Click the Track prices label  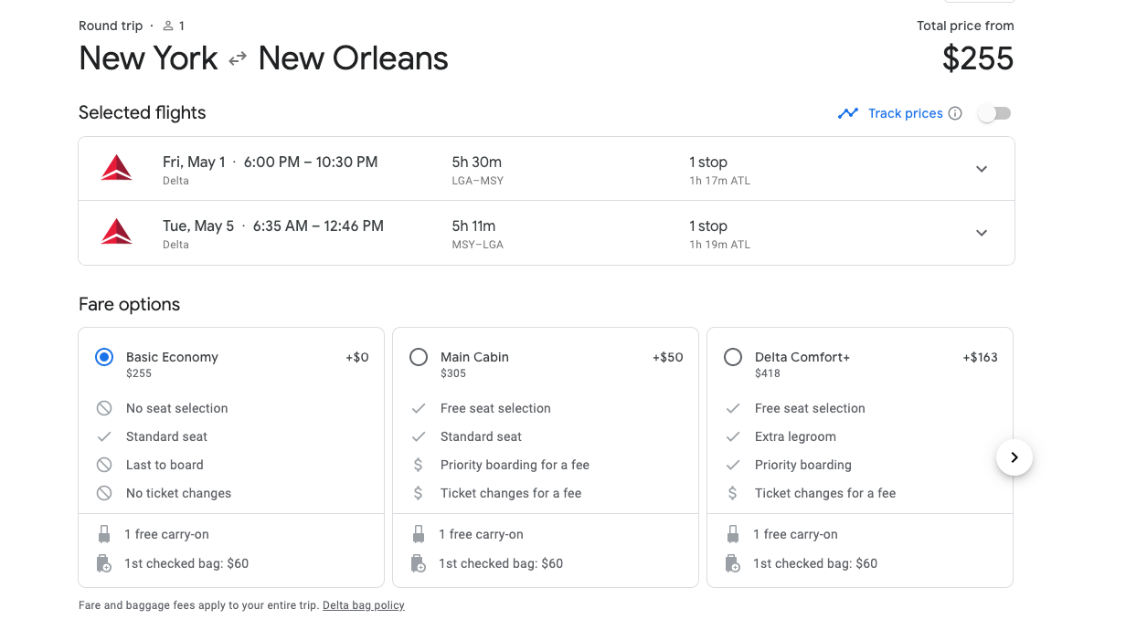[905, 113]
